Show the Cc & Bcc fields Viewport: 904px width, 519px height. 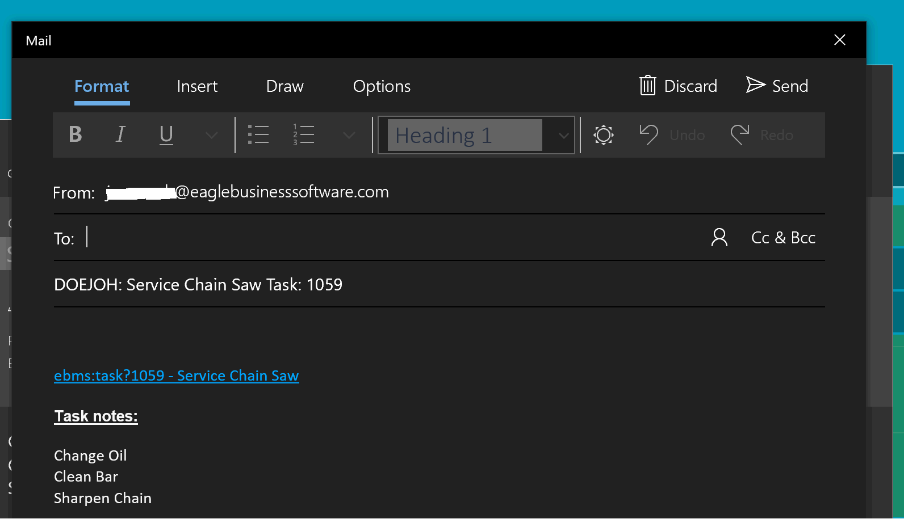[x=783, y=238]
